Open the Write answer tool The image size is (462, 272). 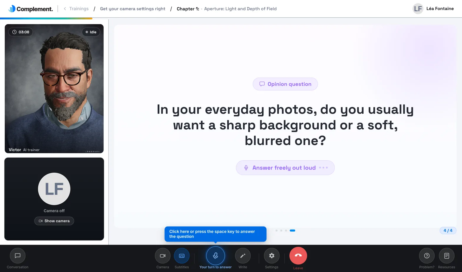tap(243, 256)
